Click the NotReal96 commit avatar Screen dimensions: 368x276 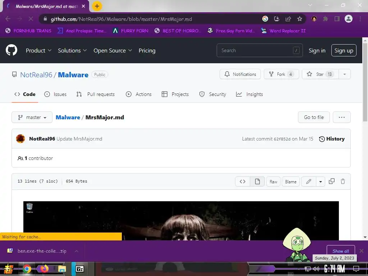click(x=20, y=139)
